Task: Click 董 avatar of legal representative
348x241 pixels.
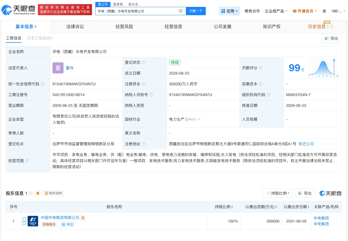Action: pos(58,68)
